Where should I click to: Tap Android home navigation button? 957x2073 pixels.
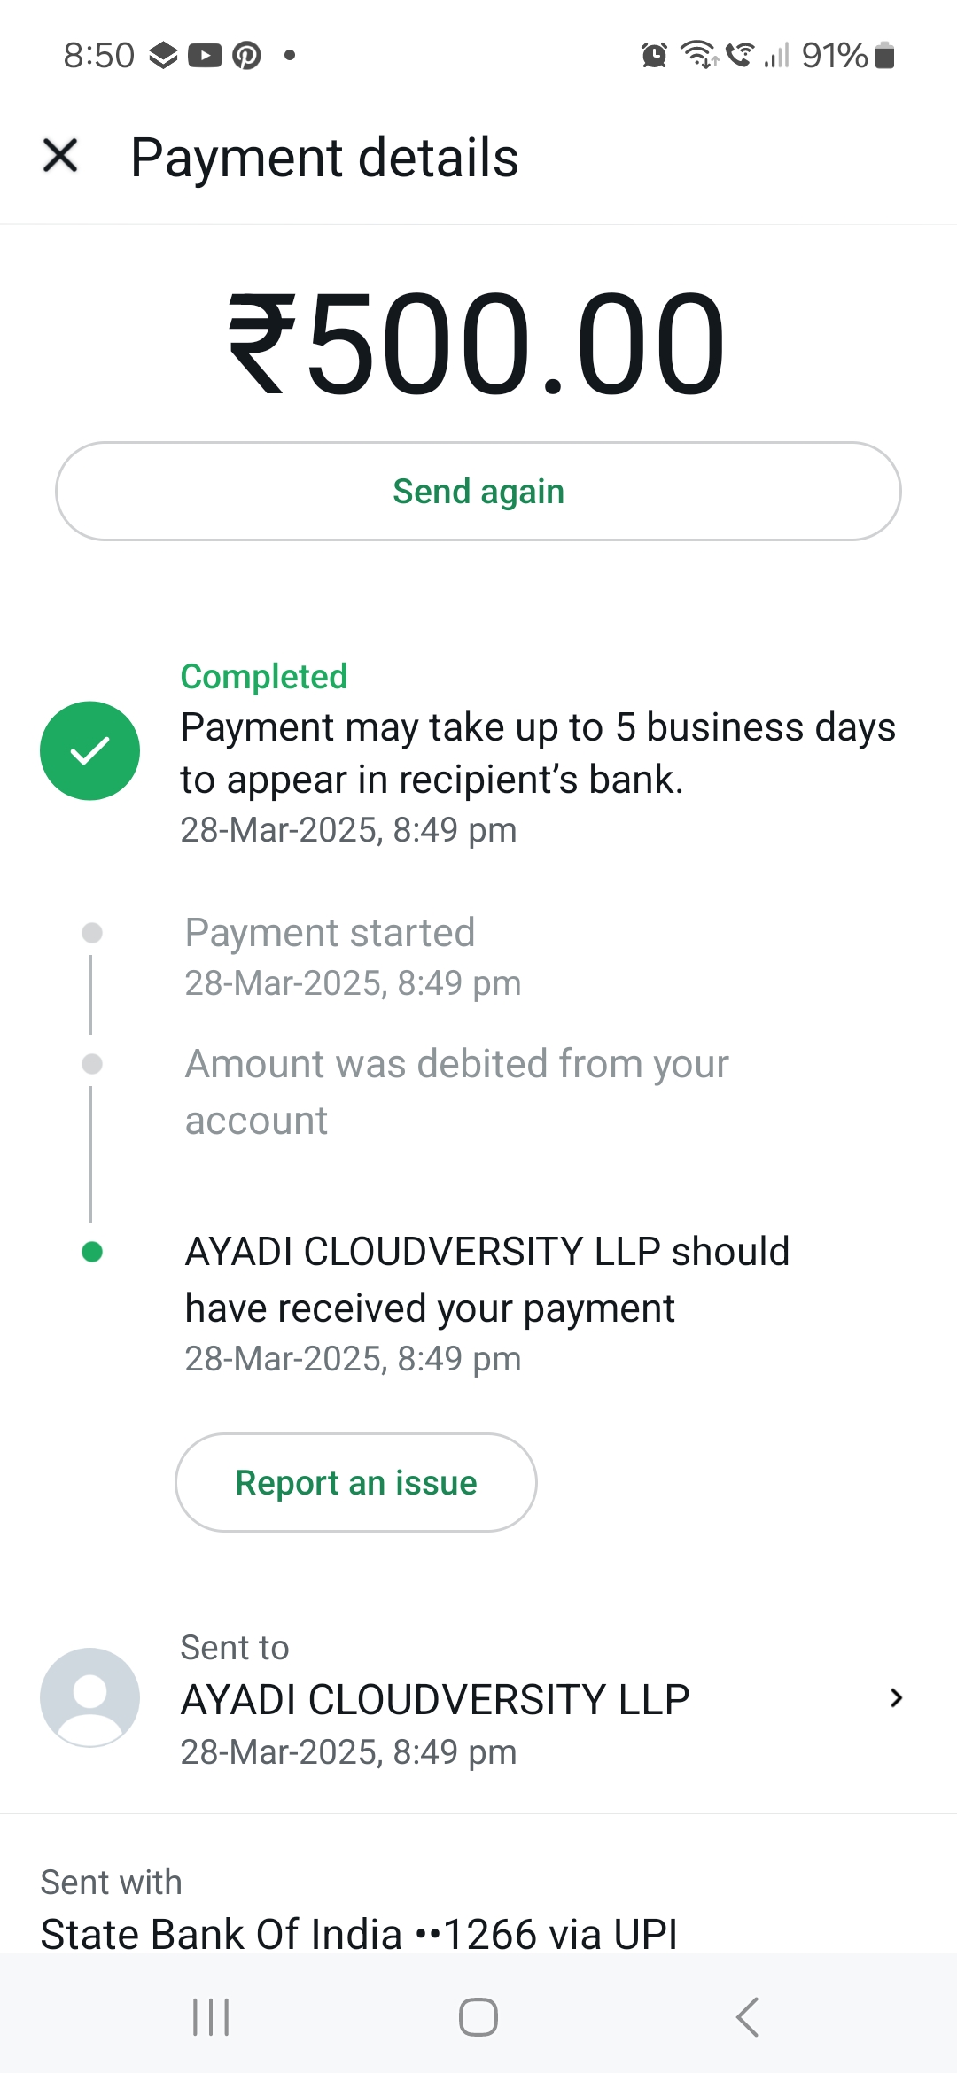pos(478,2017)
